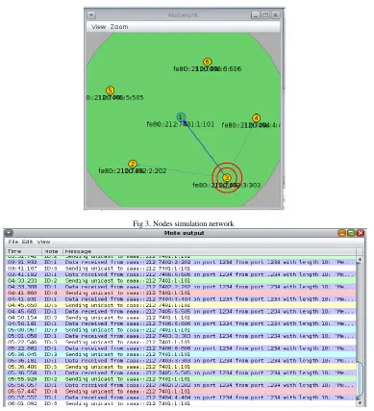The image size is (374, 411).
Task: Minimize the Network window
Action: point(256,15)
